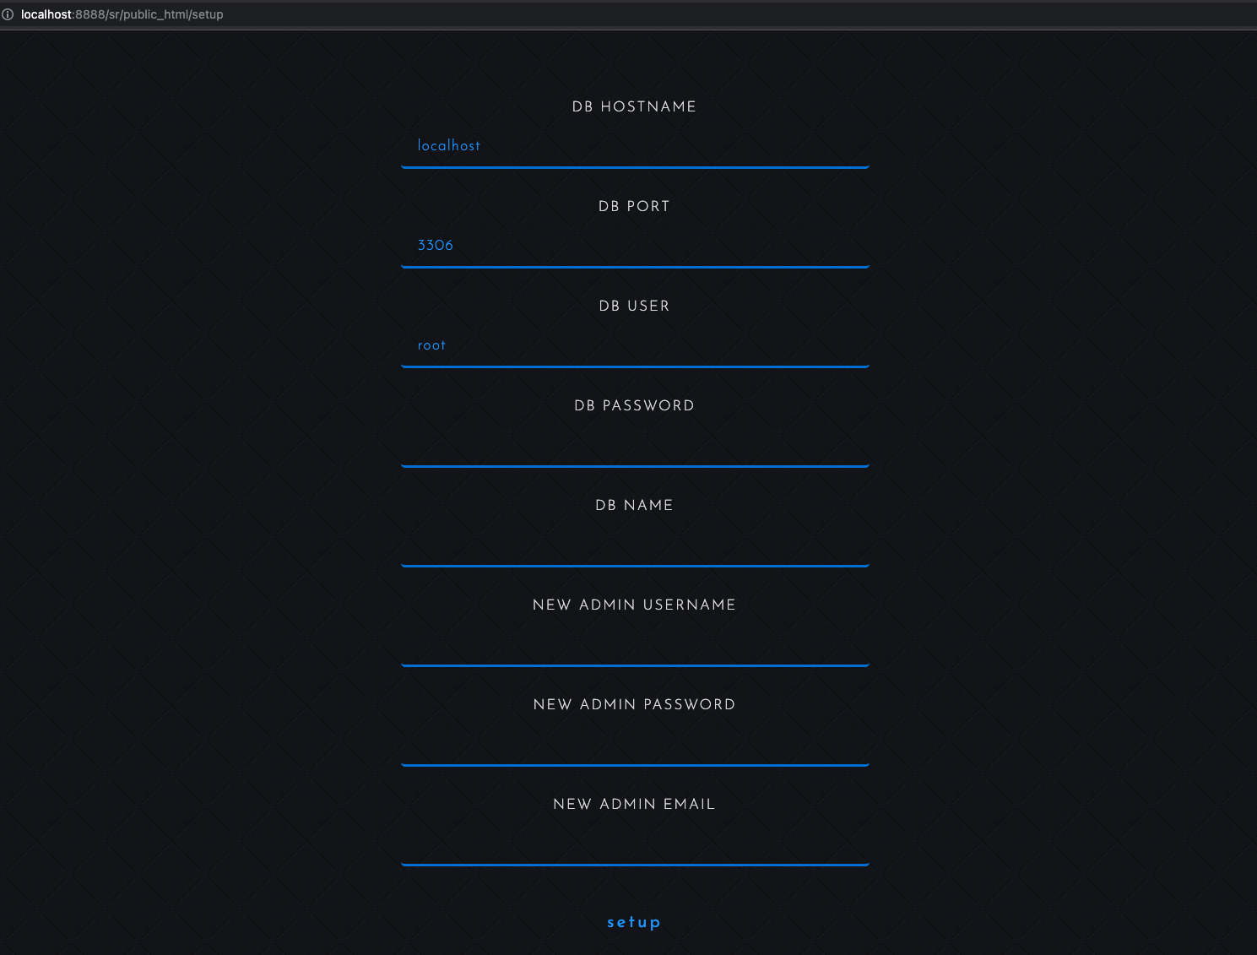Click the browser address bar URL
The width and height of the screenshot is (1257, 955).
tap(122, 14)
